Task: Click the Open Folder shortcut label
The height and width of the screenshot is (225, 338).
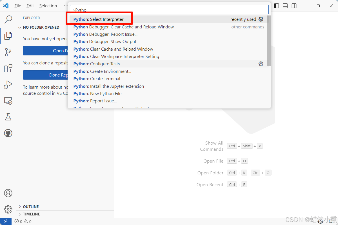Action: (x=210, y=173)
